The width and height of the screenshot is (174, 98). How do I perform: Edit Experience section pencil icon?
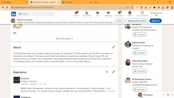[113, 72]
